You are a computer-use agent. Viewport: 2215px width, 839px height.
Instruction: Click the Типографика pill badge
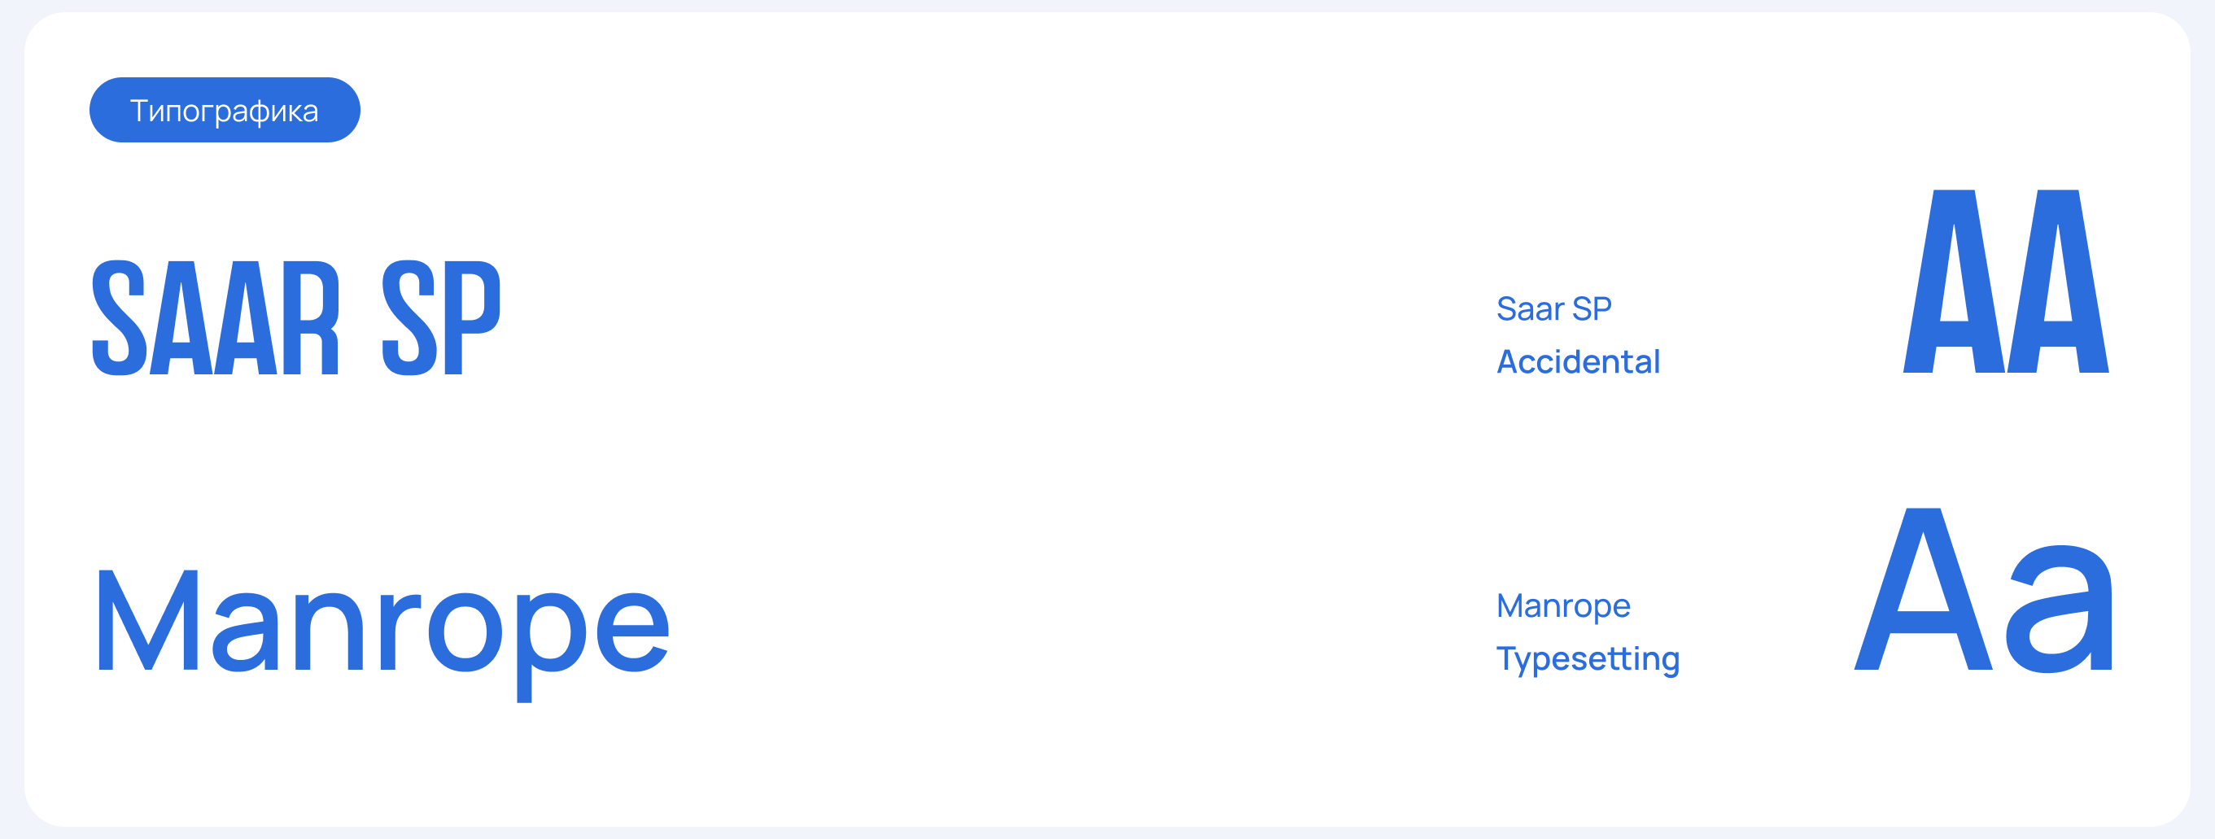(x=225, y=110)
